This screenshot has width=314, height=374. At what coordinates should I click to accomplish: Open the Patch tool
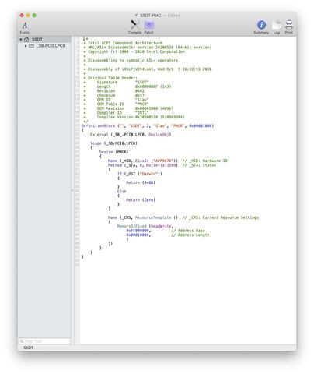(x=148, y=27)
